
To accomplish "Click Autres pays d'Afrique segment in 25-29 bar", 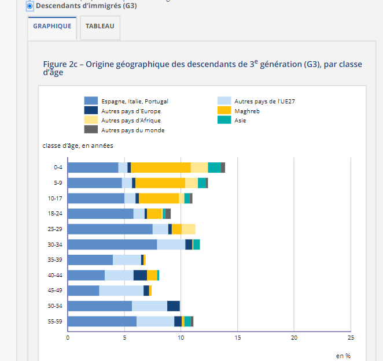I will [188, 229].
